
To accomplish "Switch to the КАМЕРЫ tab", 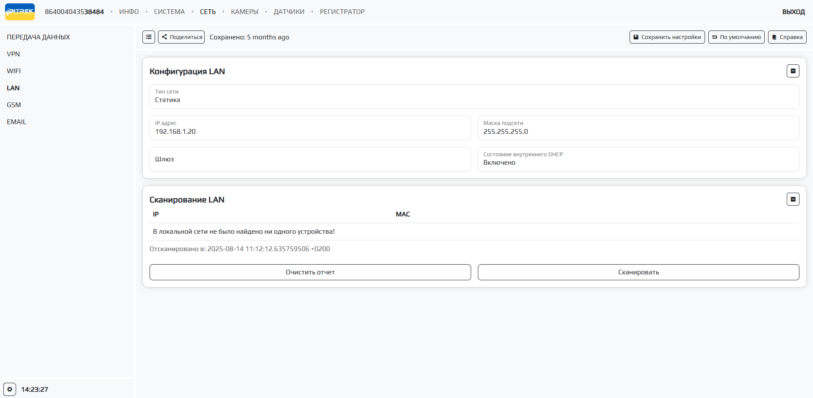I will pos(244,12).
